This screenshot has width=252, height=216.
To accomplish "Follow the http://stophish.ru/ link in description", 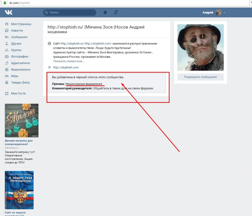I will [72, 43].
